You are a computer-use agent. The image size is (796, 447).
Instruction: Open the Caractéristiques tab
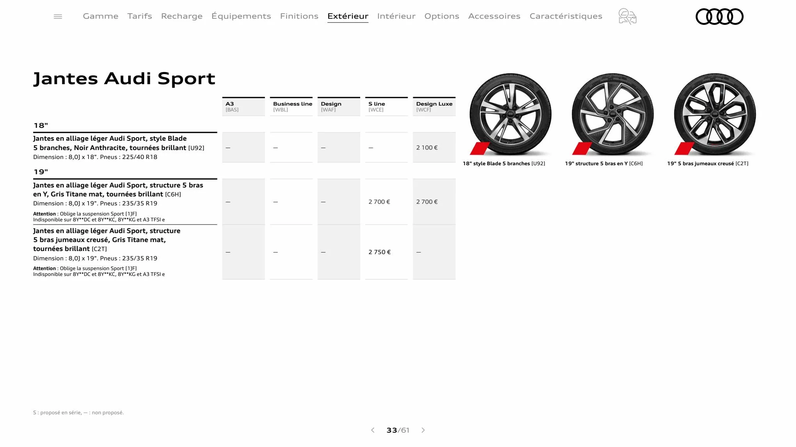click(x=566, y=16)
